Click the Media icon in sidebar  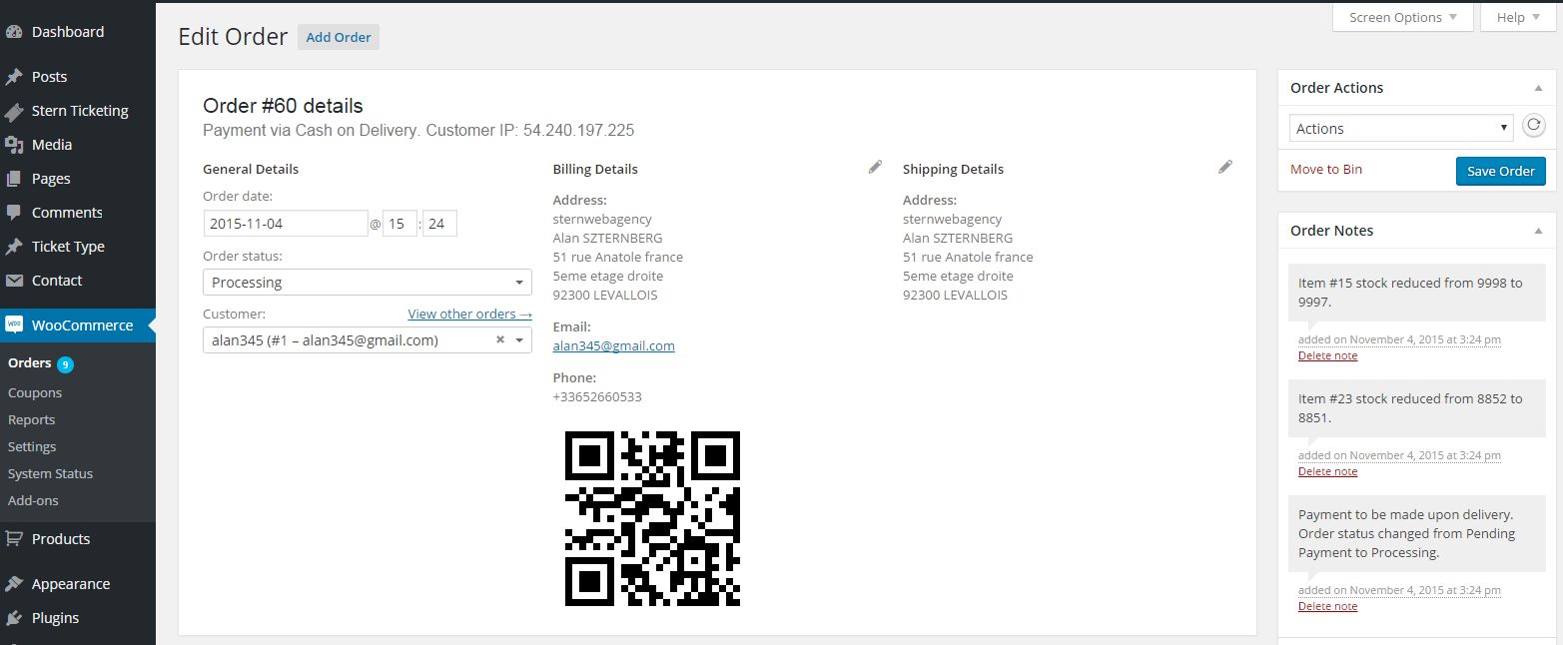point(14,145)
